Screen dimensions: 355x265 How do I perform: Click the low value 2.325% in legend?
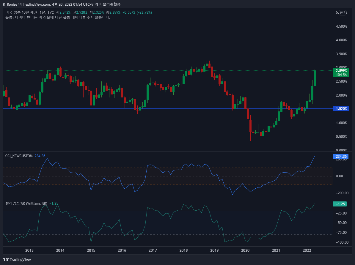98,12
